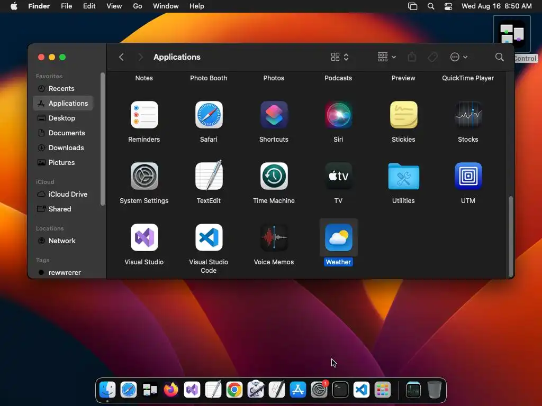Screen dimensions: 542x406
Task: Select the UTM app icon
Action: (x=468, y=176)
